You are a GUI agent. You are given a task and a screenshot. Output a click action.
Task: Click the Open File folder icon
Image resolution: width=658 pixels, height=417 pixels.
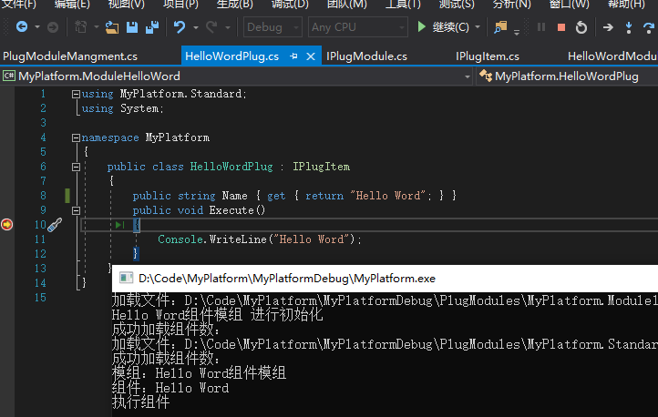[111, 27]
